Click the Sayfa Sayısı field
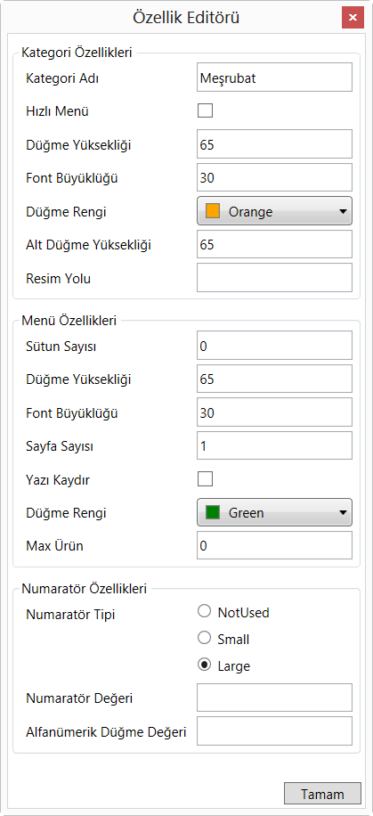Screen dimensions: 373x816 pyautogui.click(x=274, y=445)
